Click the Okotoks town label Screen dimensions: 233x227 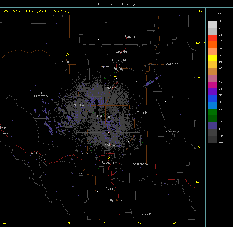(x=111, y=189)
